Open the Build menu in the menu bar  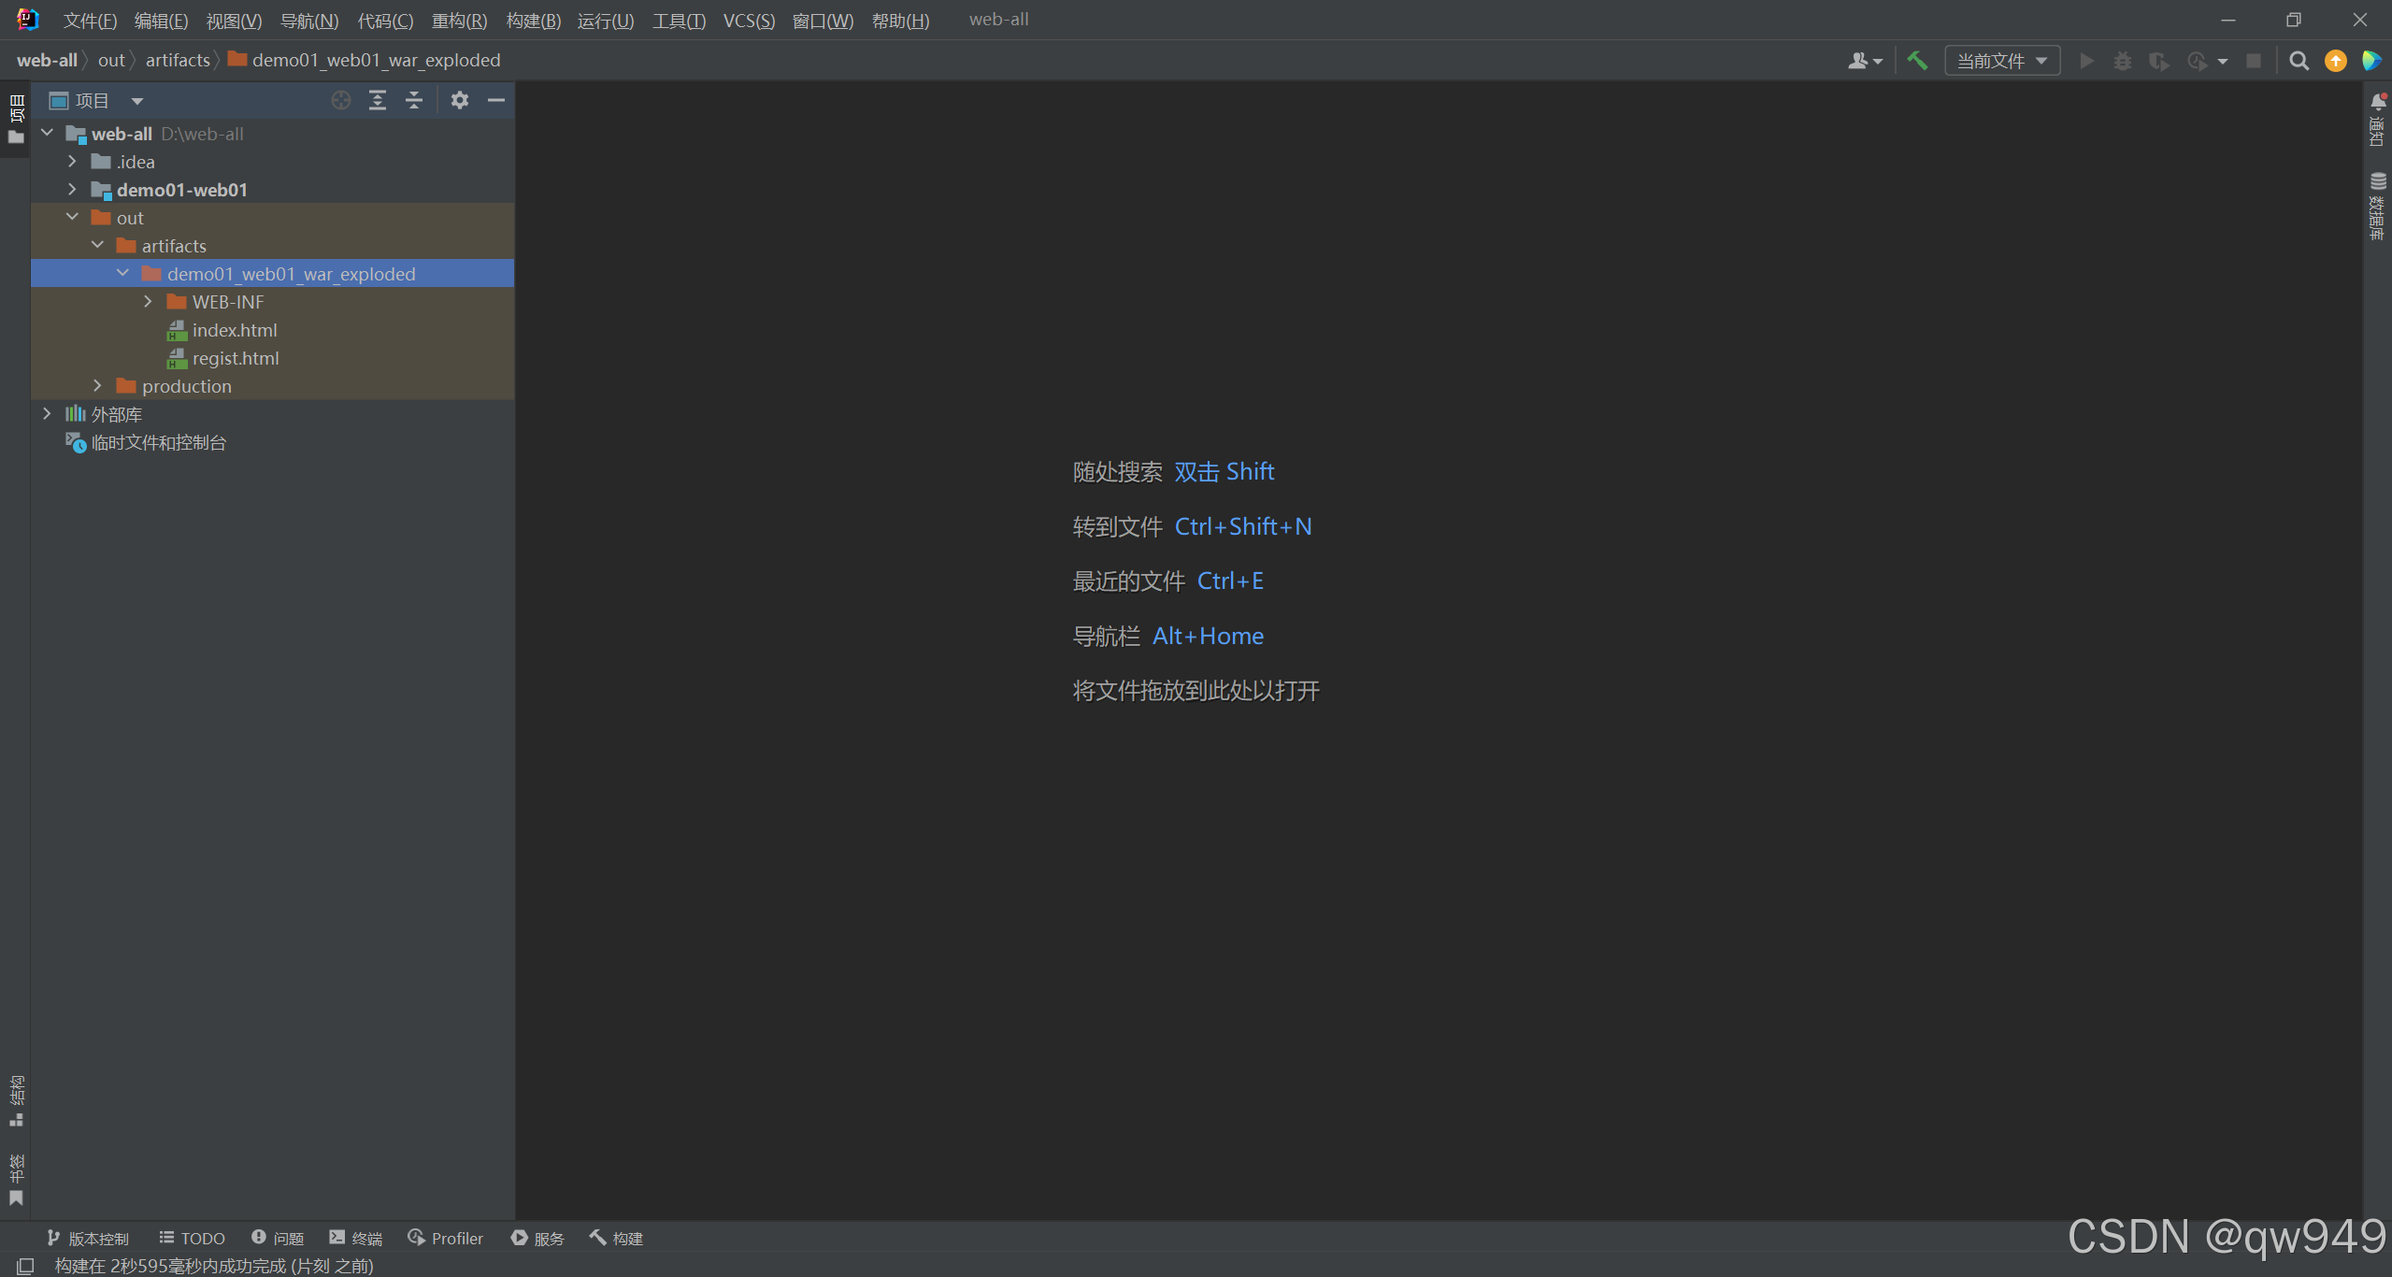tap(533, 21)
